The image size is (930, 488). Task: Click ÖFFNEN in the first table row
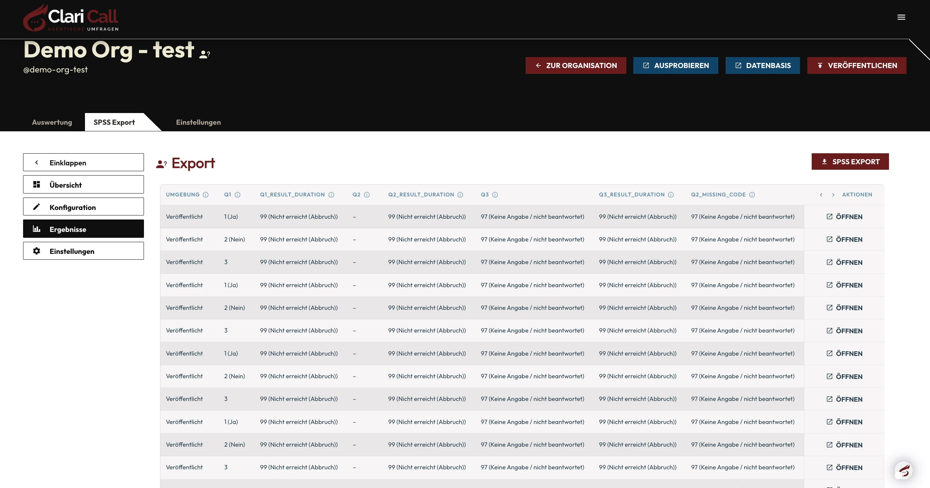pyautogui.click(x=844, y=217)
